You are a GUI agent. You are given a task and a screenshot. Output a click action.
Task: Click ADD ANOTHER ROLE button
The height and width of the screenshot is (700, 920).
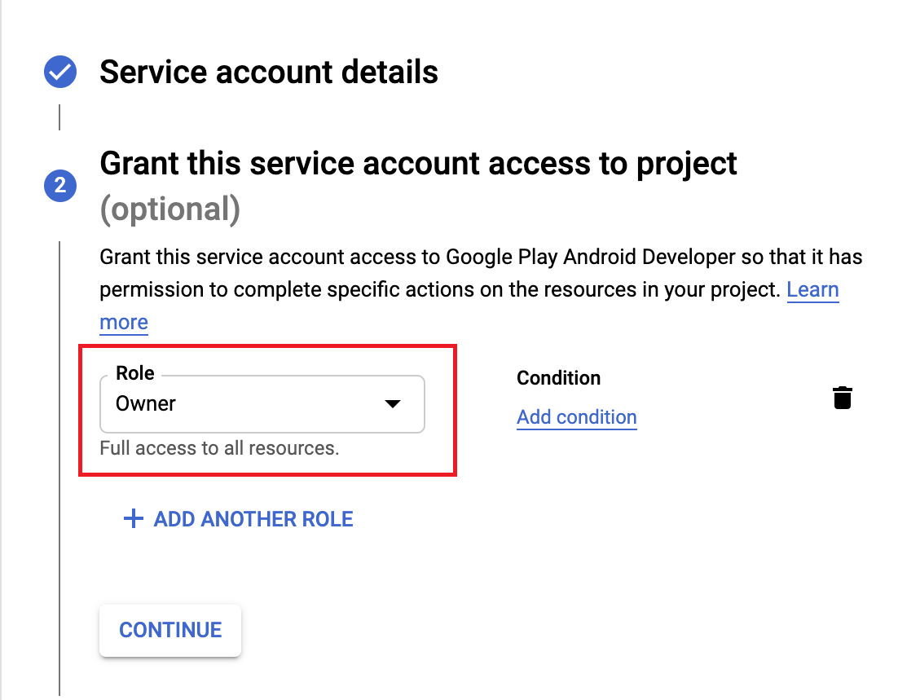tap(238, 519)
